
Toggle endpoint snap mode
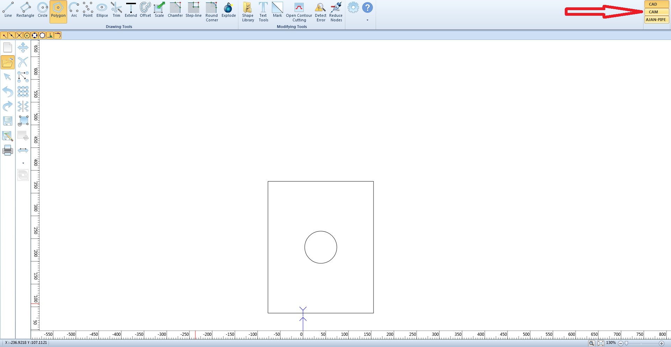tap(4, 35)
